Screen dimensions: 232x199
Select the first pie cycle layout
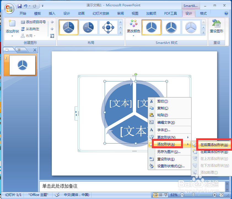point(69,27)
